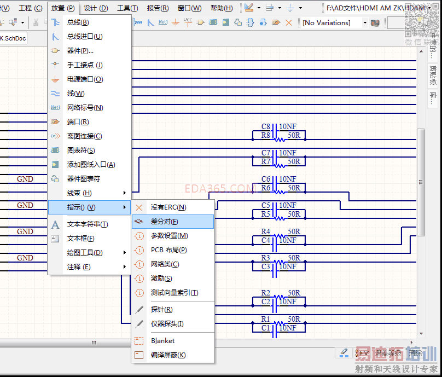Click the Power Port (电源端口) icon
This screenshot has height=377, width=442.
55,79
